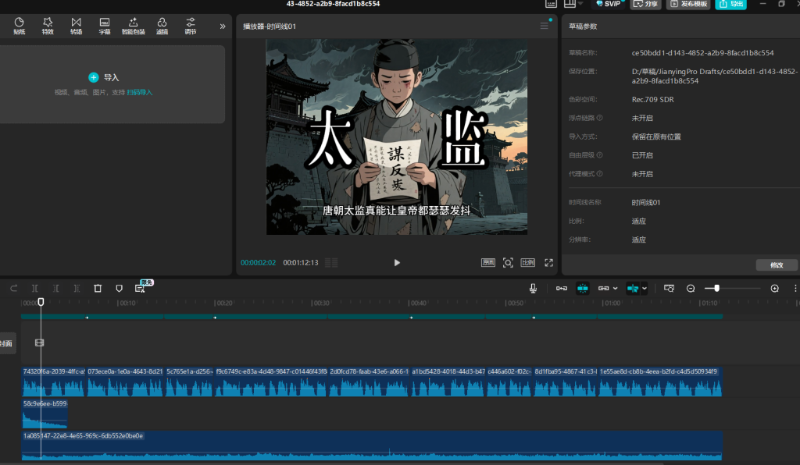
Task: Open the linkage options dropdown arrow
Action: coord(616,289)
